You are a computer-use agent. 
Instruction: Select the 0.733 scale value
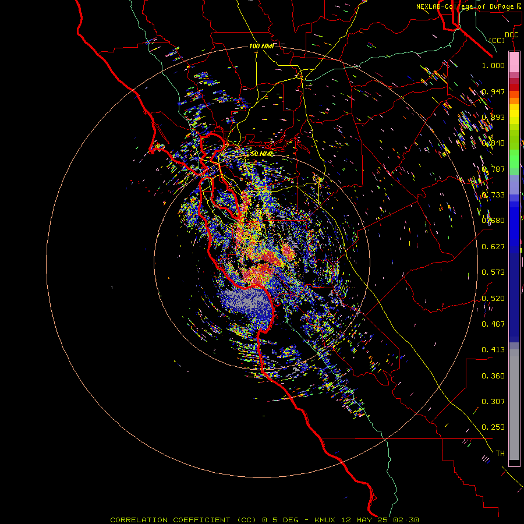[493, 195]
